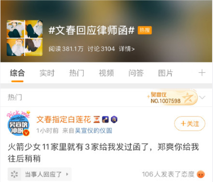Open the 吴宣仪的仪圈 source link
The width and height of the screenshot is (213, 182).
click(93, 130)
